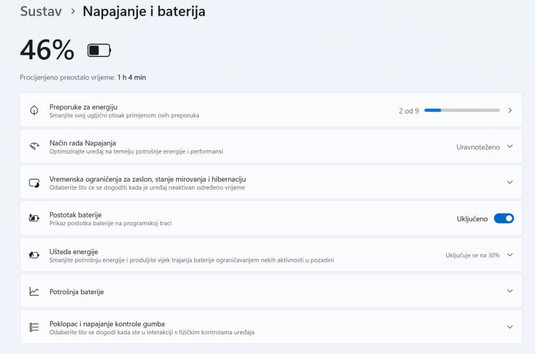Expand the Vremenska ograničenja za zaslon section
The image size is (535, 354).
pyautogui.click(x=510, y=182)
